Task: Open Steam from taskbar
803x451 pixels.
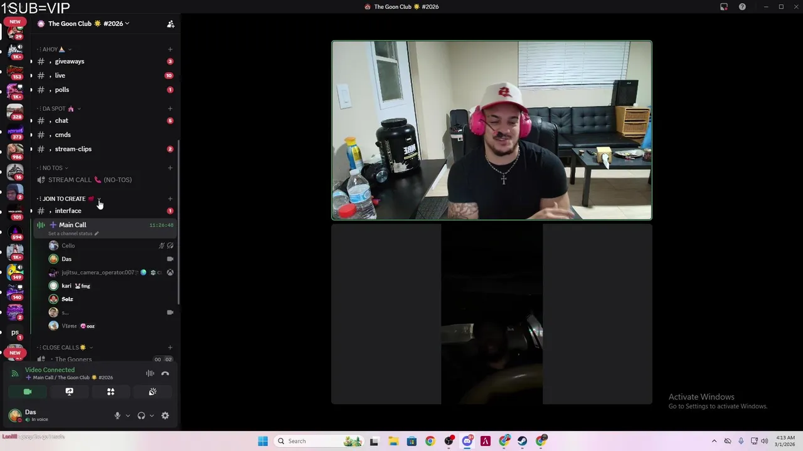Action: (x=523, y=441)
